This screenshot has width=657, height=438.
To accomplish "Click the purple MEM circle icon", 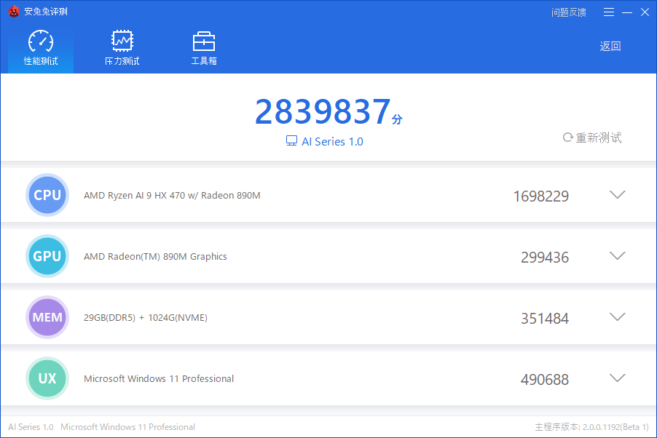I will tap(47, 317).
